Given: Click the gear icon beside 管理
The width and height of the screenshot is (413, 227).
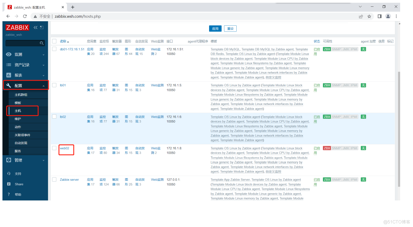Looking at the screenshot, I should click(x=9, y=160).
